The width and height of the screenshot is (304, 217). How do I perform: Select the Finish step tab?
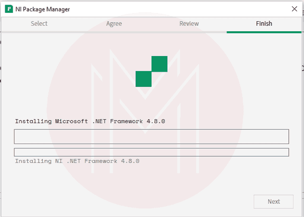(x=264, y=24)
